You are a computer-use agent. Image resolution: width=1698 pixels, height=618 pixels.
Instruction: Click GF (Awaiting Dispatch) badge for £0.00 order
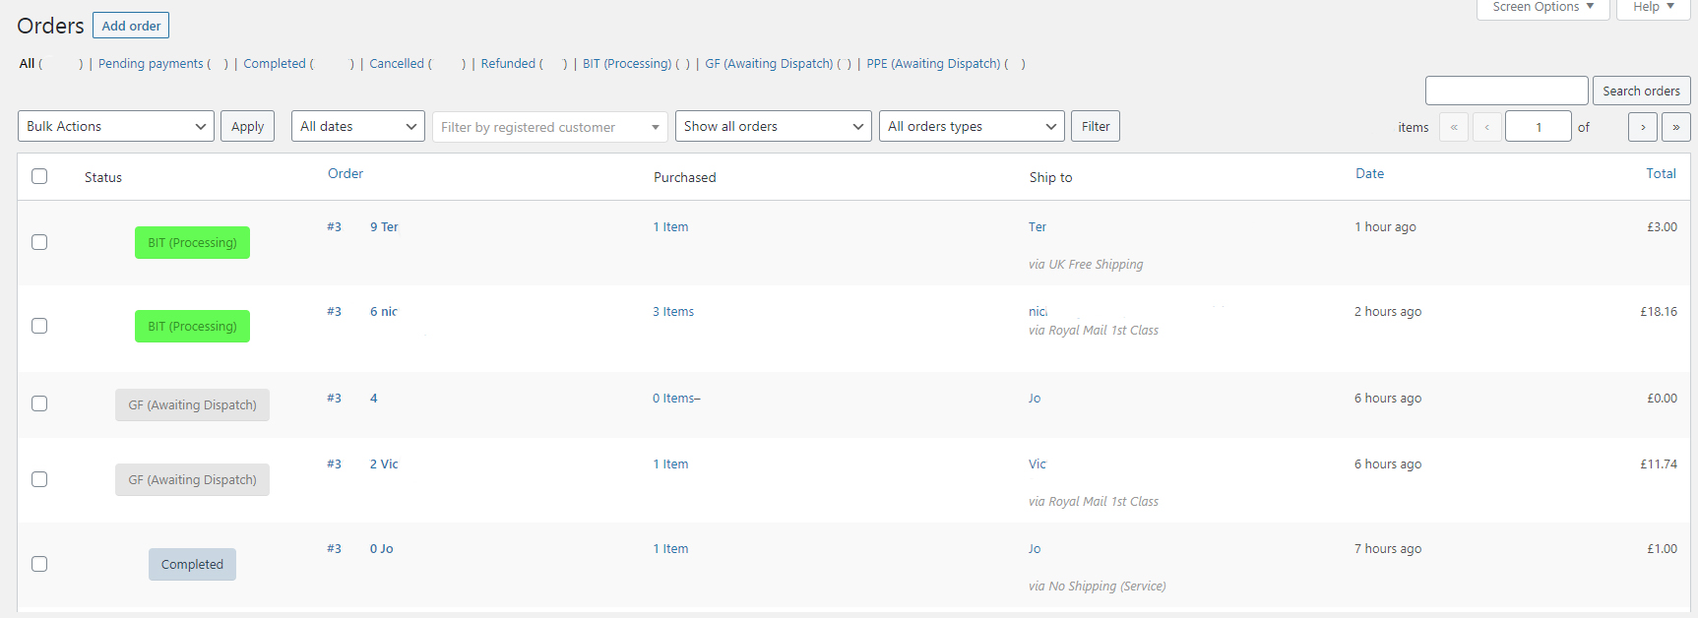coord(192,405)
